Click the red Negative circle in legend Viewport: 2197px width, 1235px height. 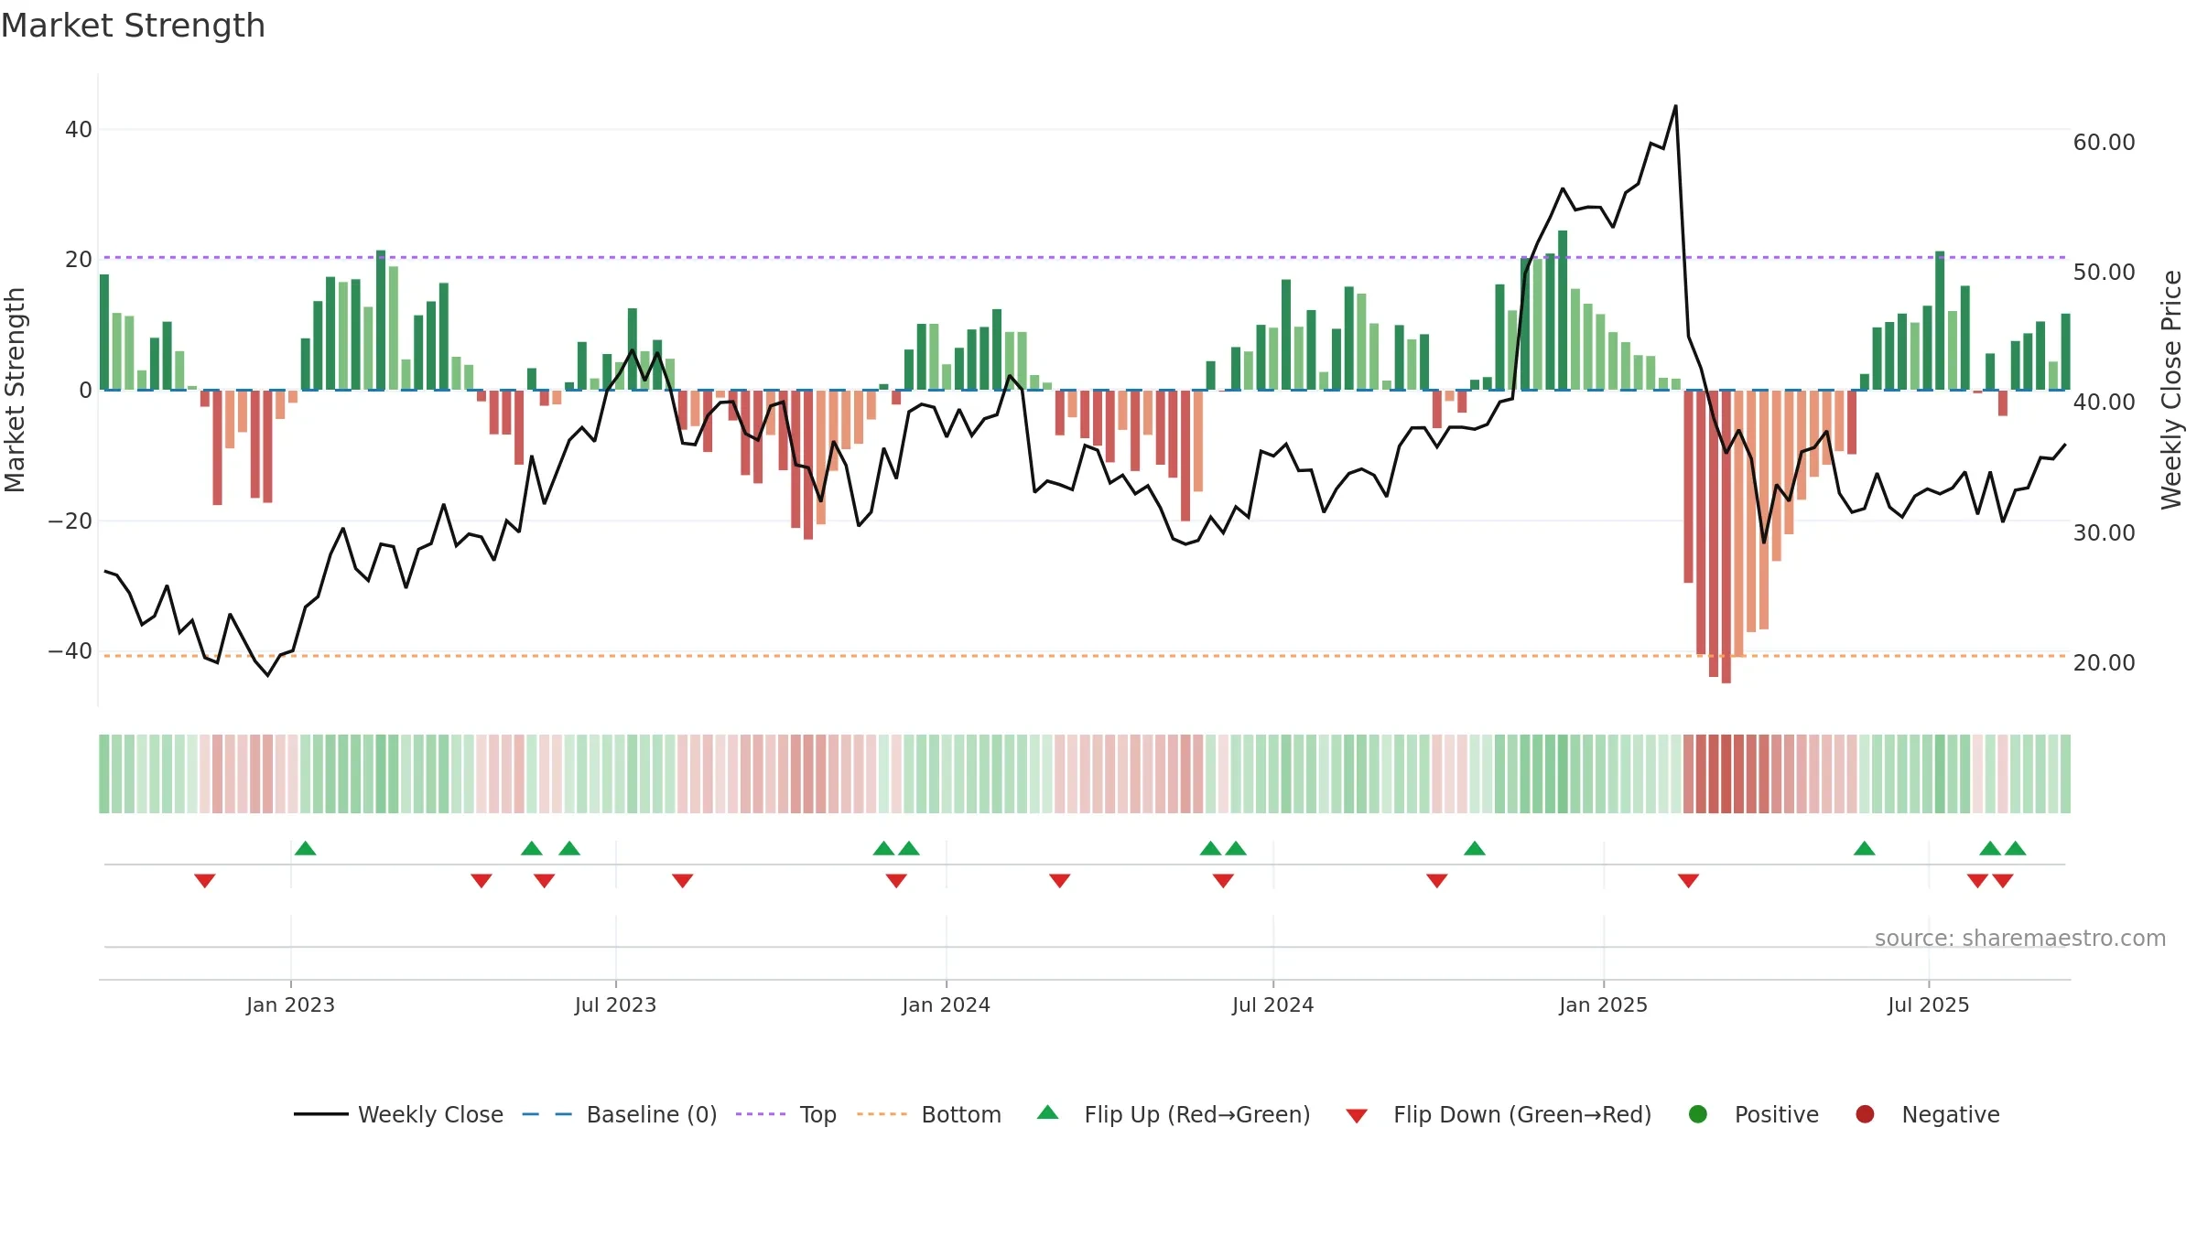coord(1865,1114)
